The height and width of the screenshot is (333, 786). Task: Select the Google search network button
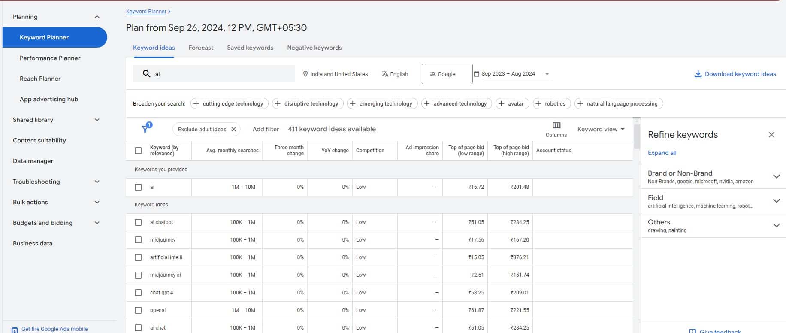(x=447, y=74)
